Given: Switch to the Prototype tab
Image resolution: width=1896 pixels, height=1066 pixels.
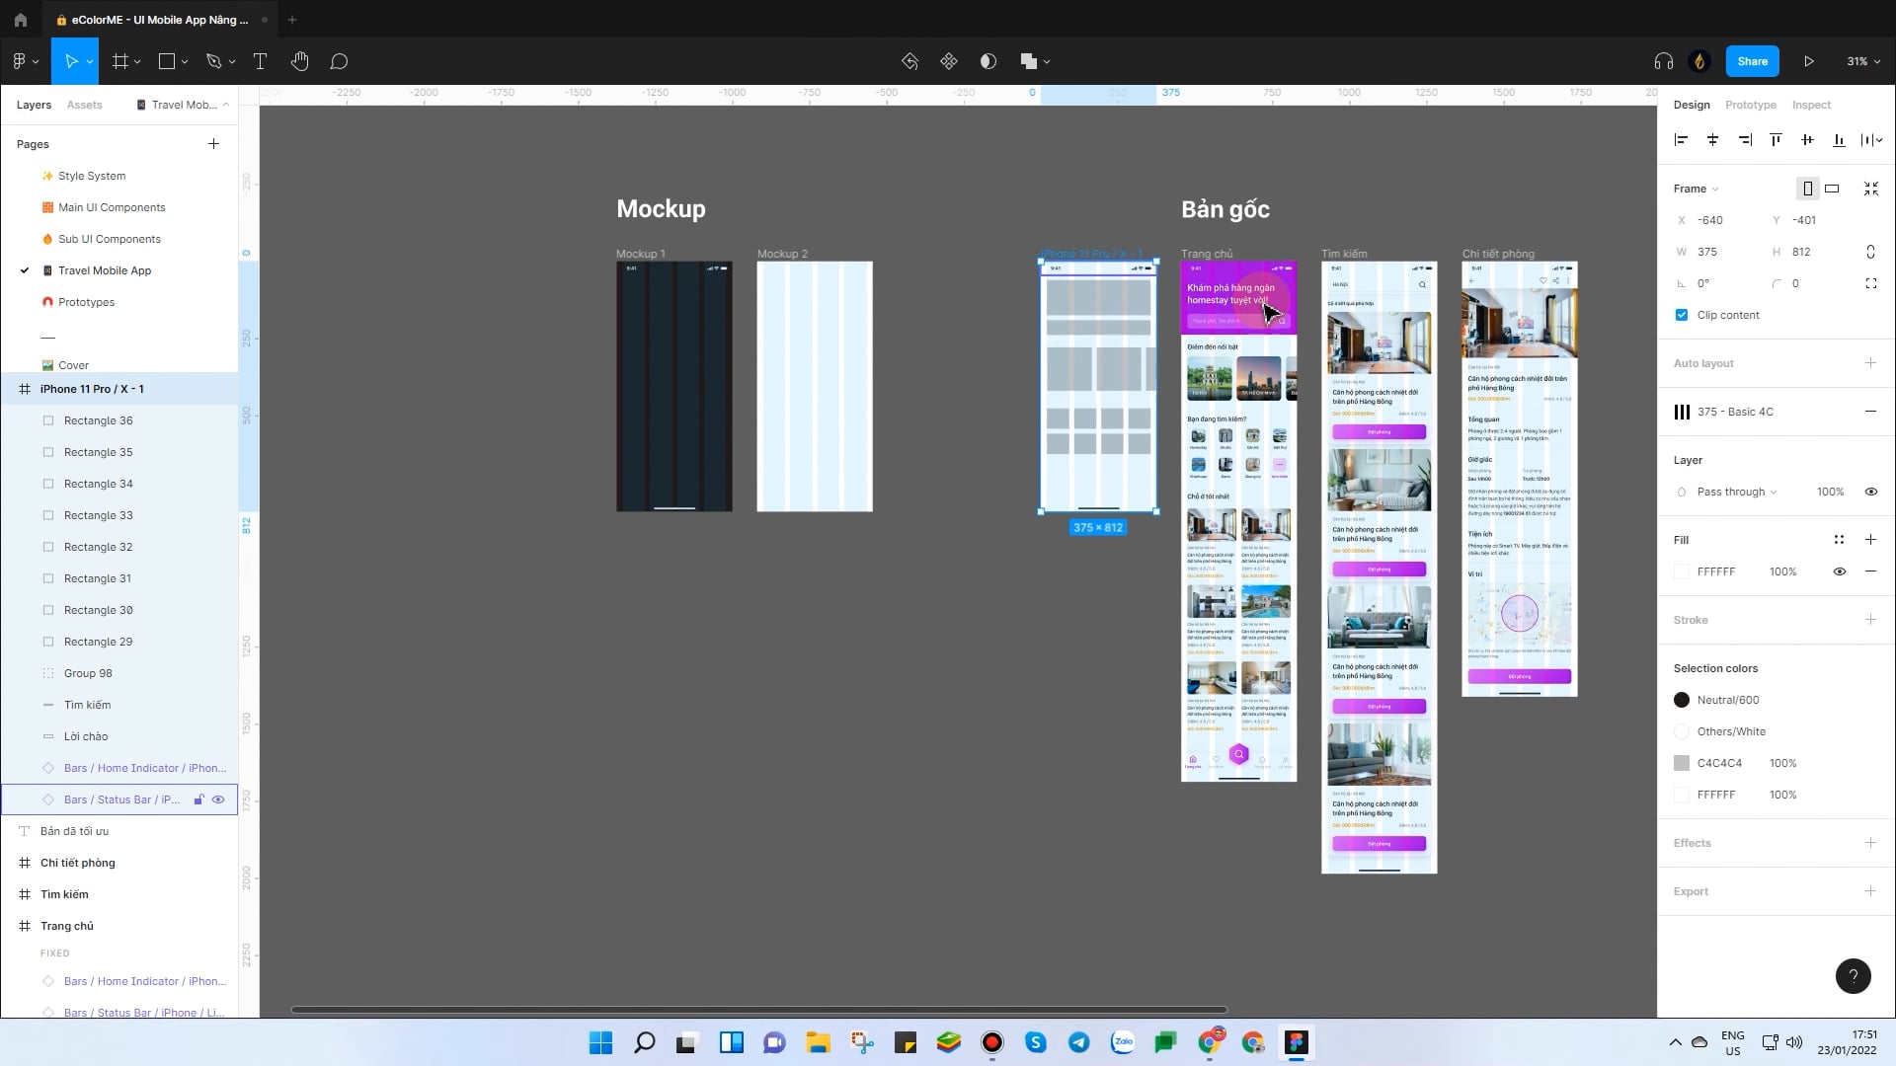Looking at the screenshot, I should (1750, 105).
